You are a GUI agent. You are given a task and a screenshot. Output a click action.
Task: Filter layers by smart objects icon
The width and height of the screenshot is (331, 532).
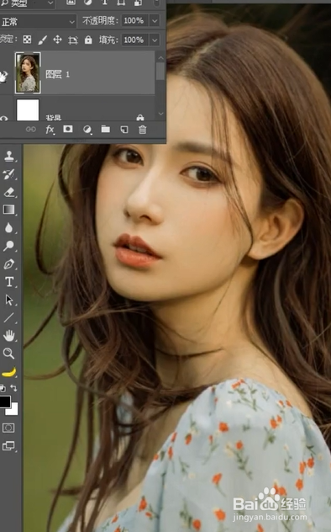coord(138,3)
